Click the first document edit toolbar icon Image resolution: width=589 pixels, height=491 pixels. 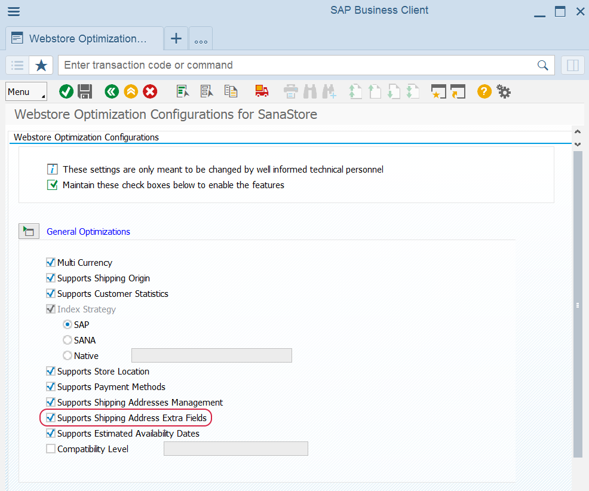(x=183, y=91)
